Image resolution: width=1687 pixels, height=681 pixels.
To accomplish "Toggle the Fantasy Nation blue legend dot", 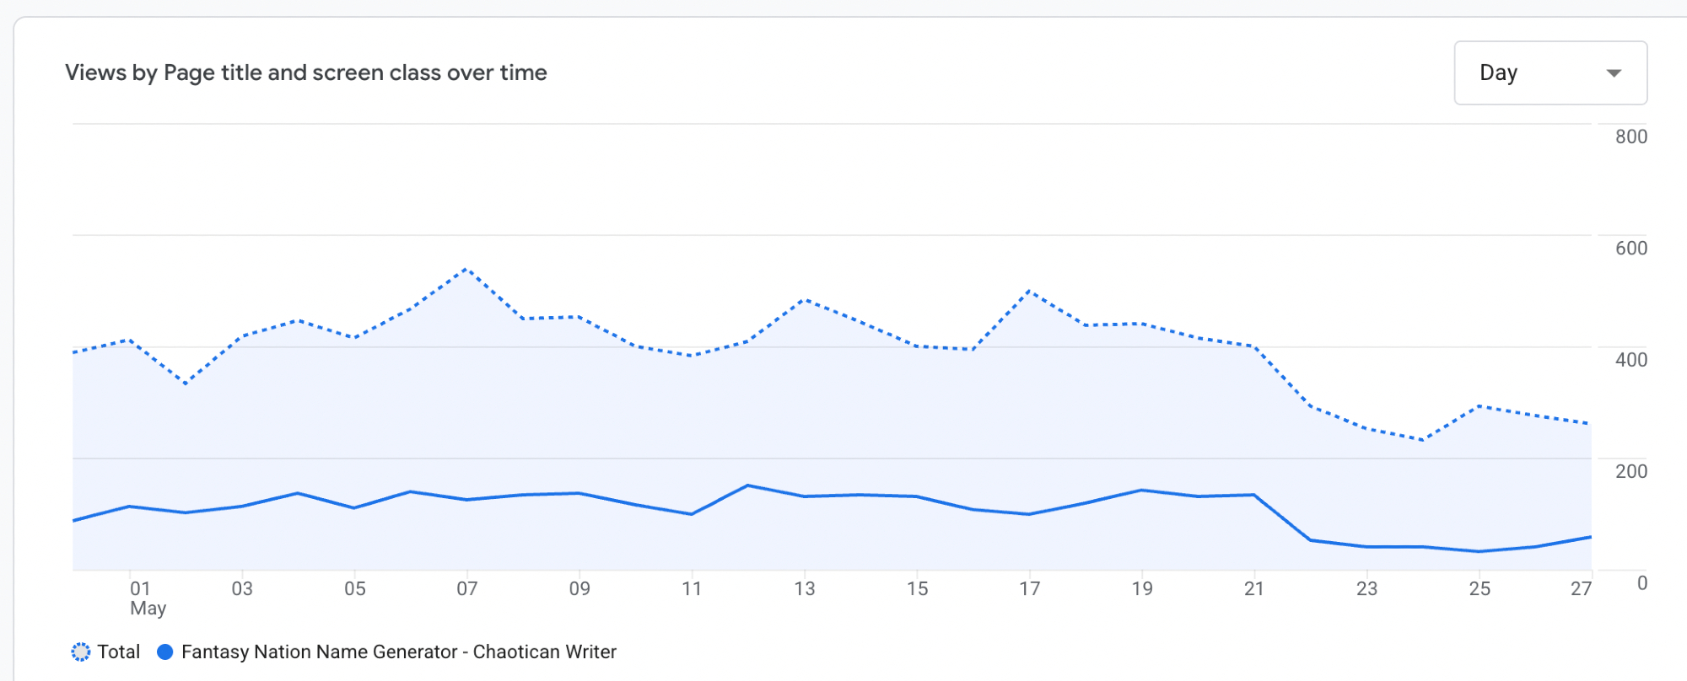I will (x=165, y=652).
